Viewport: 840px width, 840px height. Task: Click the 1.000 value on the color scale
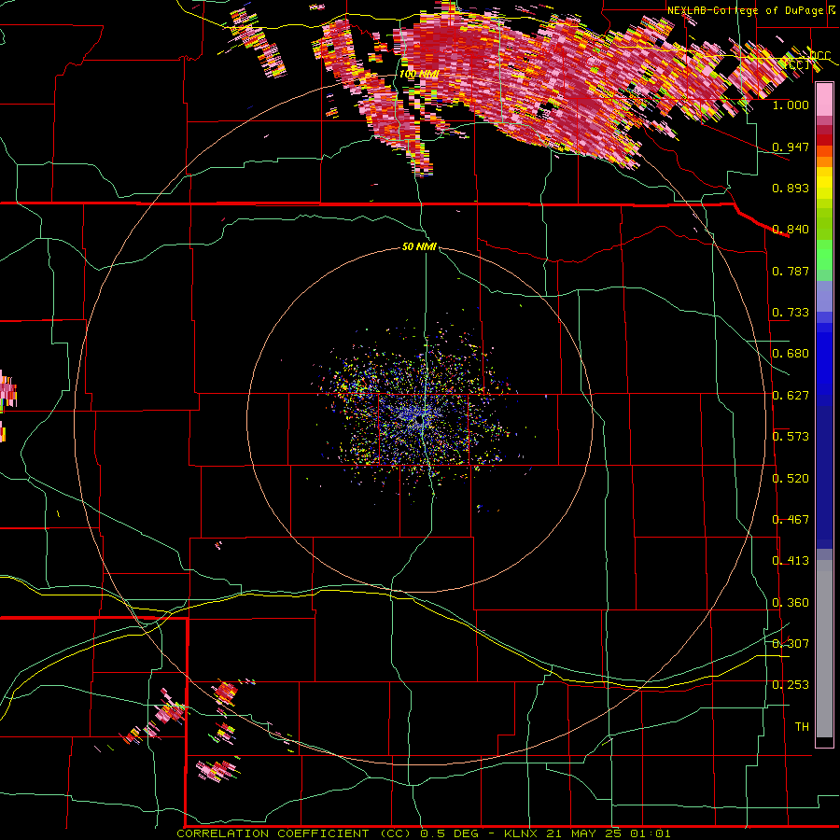click(x=791, y=105)
